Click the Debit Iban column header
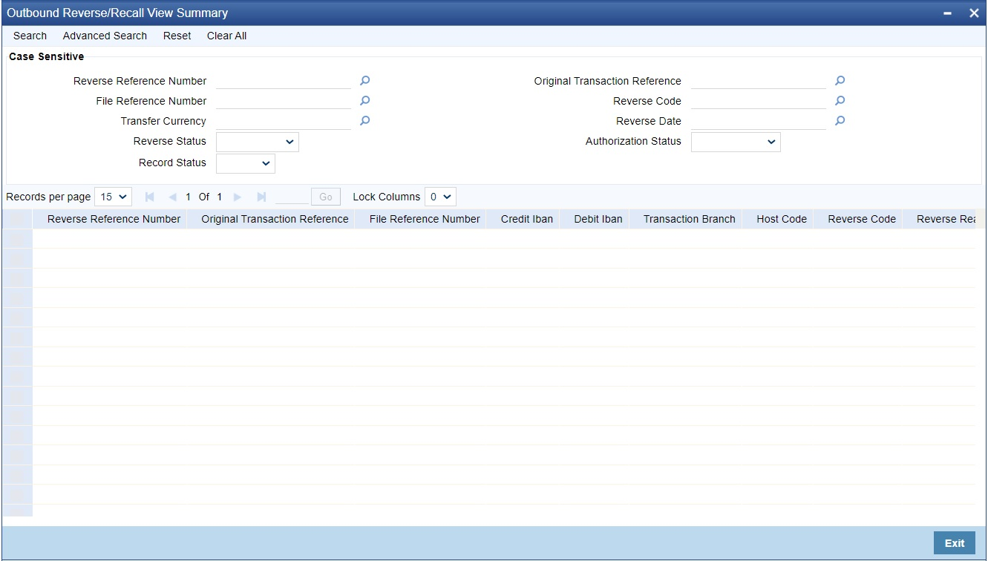988x561 pixels. (598, 219)
